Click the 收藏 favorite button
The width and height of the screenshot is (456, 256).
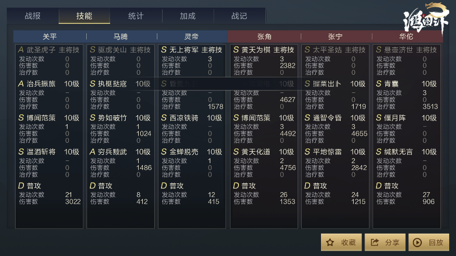point(341,242)
